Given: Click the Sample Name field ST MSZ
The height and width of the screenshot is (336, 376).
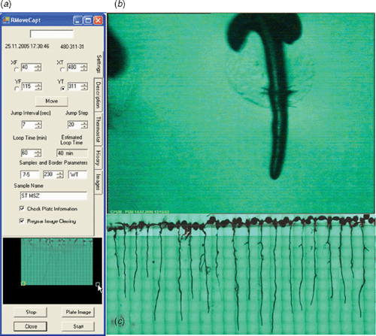Looking at the screenshot, I should coord(53,195).
